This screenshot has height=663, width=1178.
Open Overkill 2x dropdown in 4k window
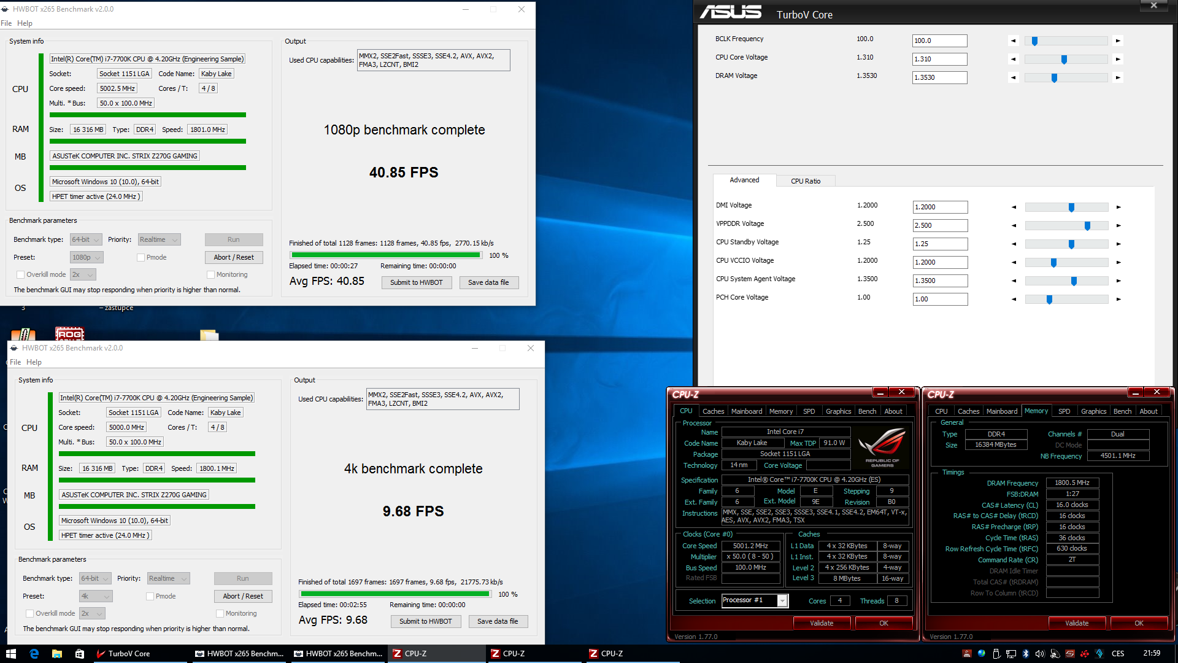coord(92,614)
